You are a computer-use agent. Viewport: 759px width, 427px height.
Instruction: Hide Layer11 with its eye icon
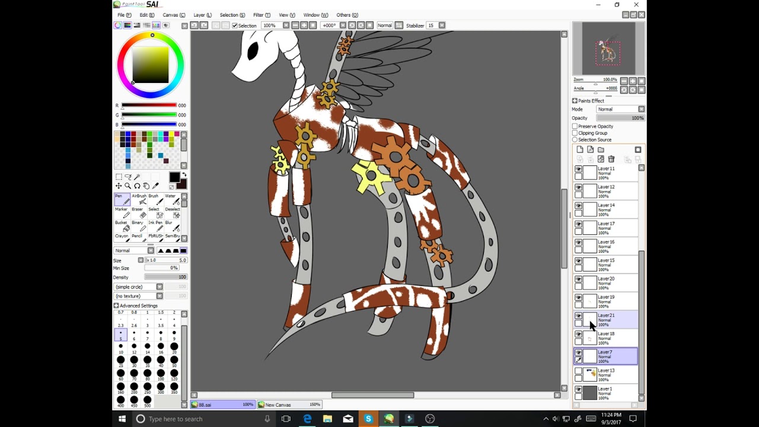(x=578, y=169)
